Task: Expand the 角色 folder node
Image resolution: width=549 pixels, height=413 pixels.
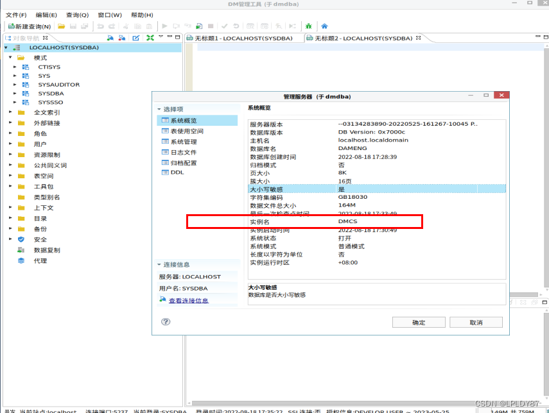Action: pyautogui.click(x=10, y=133)
